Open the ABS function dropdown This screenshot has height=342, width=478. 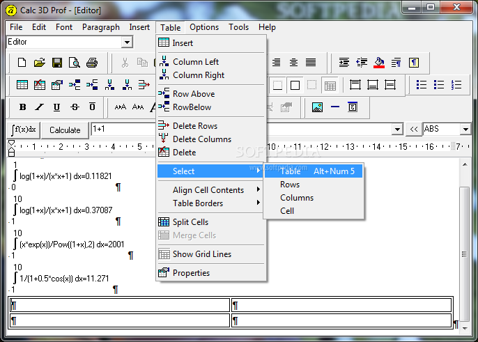click(x=465, y=130)
